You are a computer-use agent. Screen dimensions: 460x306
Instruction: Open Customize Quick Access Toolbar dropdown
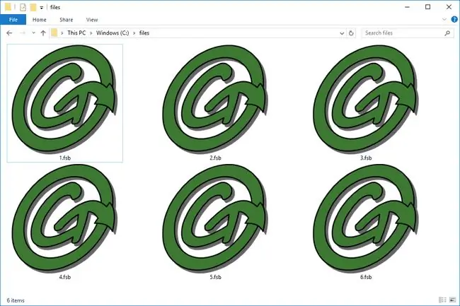tap(42, 8)
